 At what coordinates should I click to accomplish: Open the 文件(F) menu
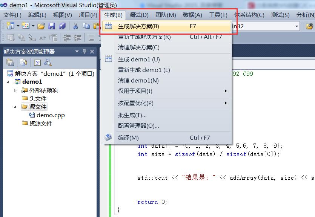pyautogui.click(x=12, y=15)
